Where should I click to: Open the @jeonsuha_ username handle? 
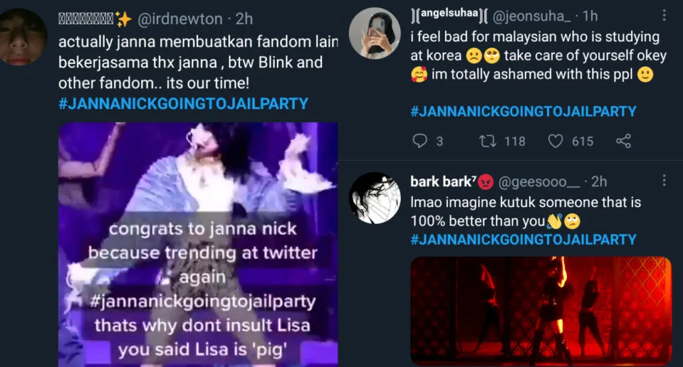[x=532, y=16]
